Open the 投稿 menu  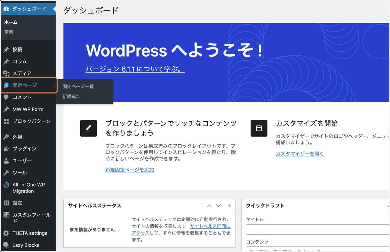point(28,50)
